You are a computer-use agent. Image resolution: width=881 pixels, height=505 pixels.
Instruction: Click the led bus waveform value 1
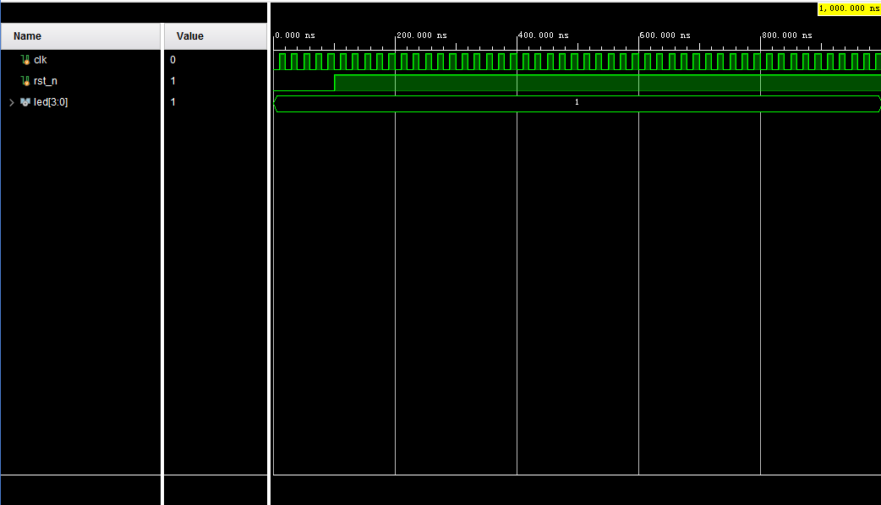coord(577,102)
